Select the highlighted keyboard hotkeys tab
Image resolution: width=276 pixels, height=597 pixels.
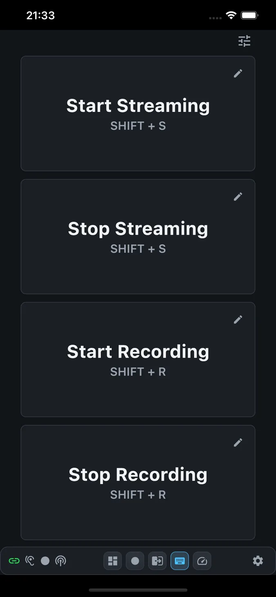tap(180, 561)
